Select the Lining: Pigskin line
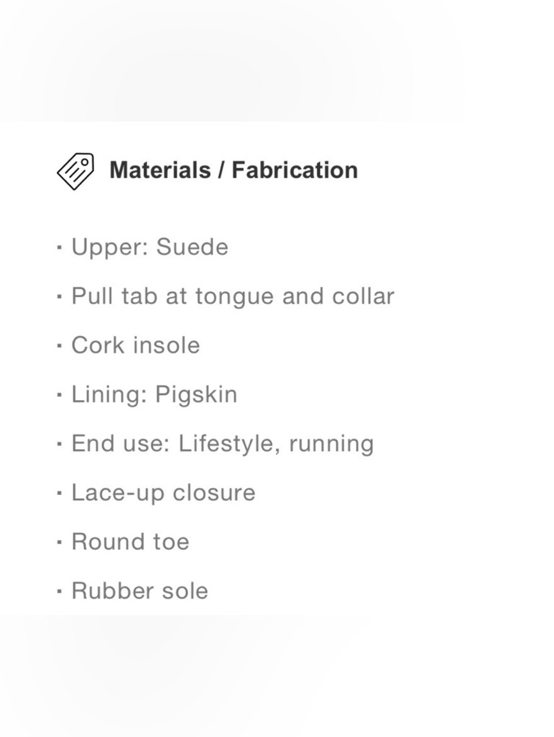This screenshot has width=554, height=737. [x=154, y=395]
